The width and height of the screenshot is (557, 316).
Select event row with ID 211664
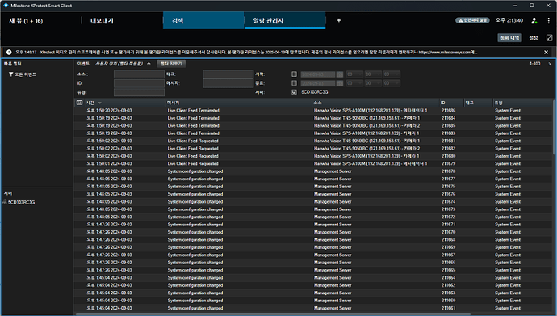pyautogui.click(x=313, y=277)
